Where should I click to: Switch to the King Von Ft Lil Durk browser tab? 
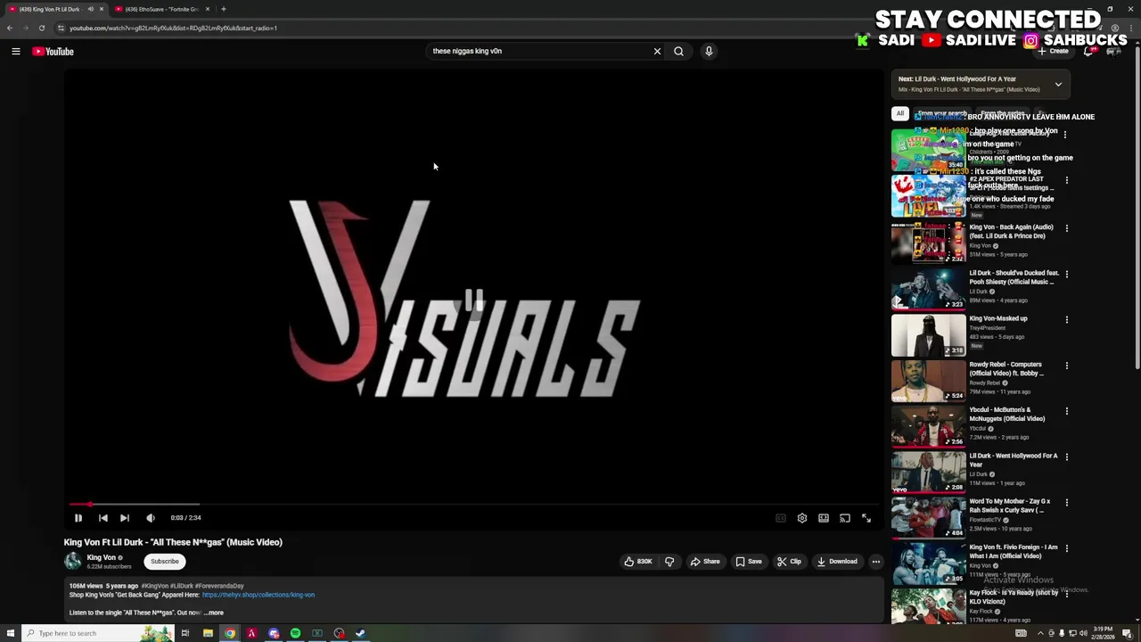pyautogui.click(x=55, y=9)
